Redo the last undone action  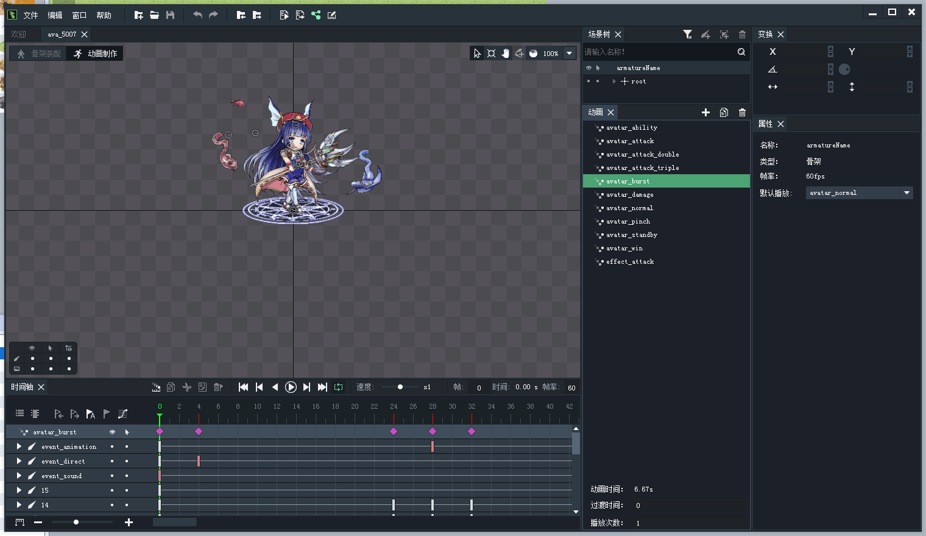pos(213,15)
